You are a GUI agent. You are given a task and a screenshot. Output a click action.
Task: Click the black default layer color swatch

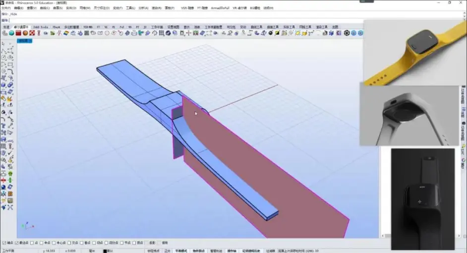(105, 251)
